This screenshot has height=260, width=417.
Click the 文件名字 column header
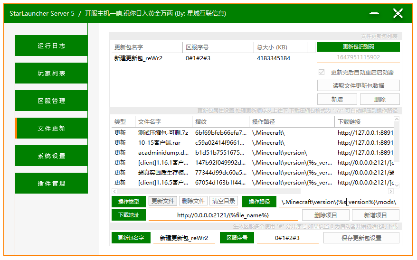[163, 121]
